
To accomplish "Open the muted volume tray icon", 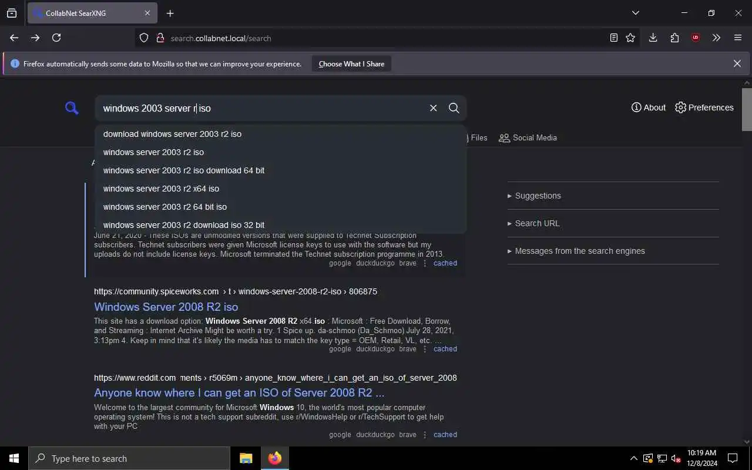I will (x=676, y=458).
